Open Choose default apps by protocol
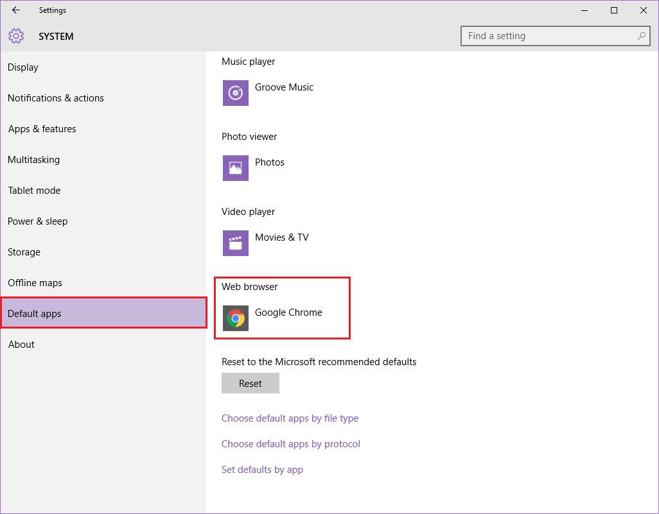 pos(291,444)
